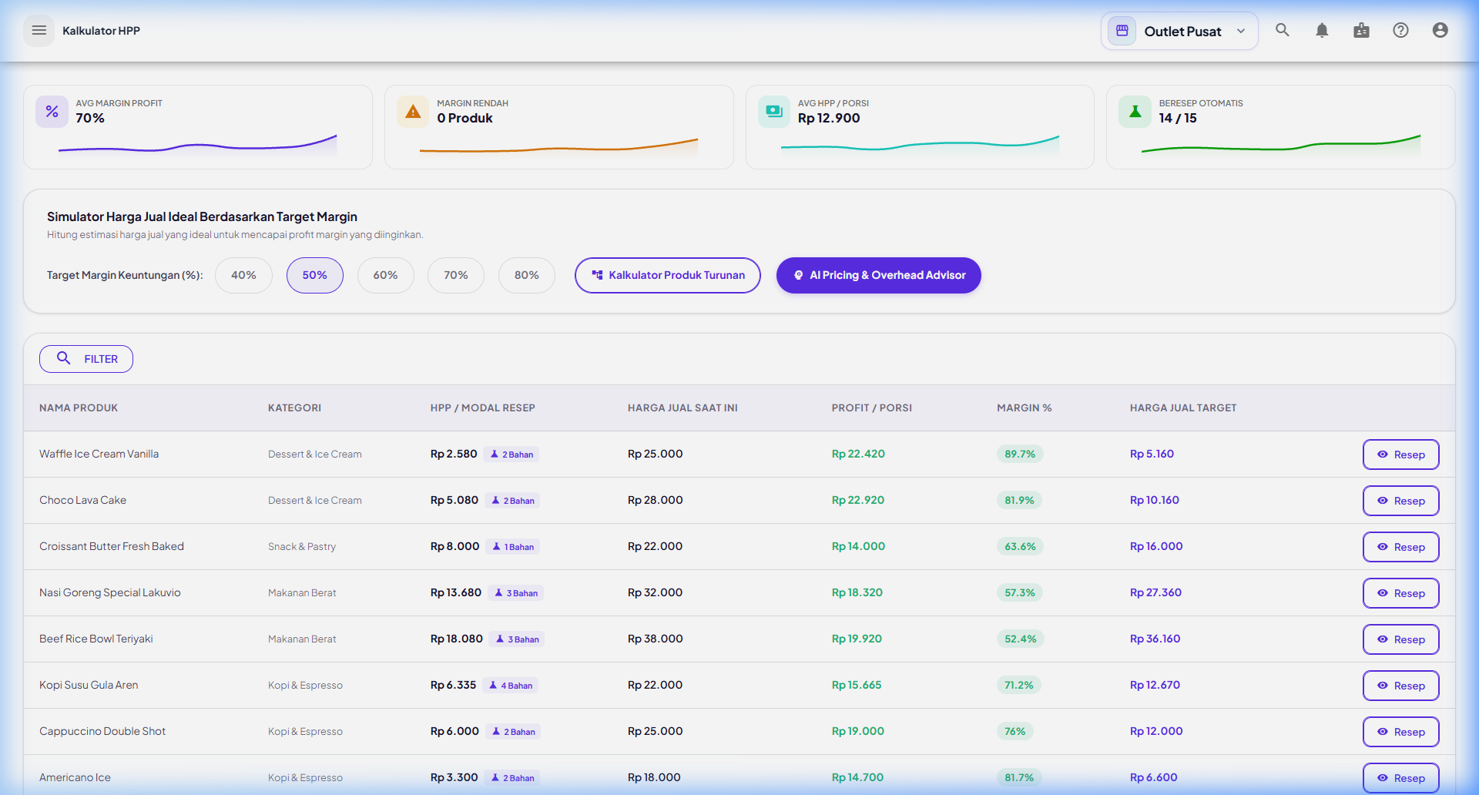Click the 89.7% margin badge
This screenshot has width=1479, height=795.
tap(1020, 454)
